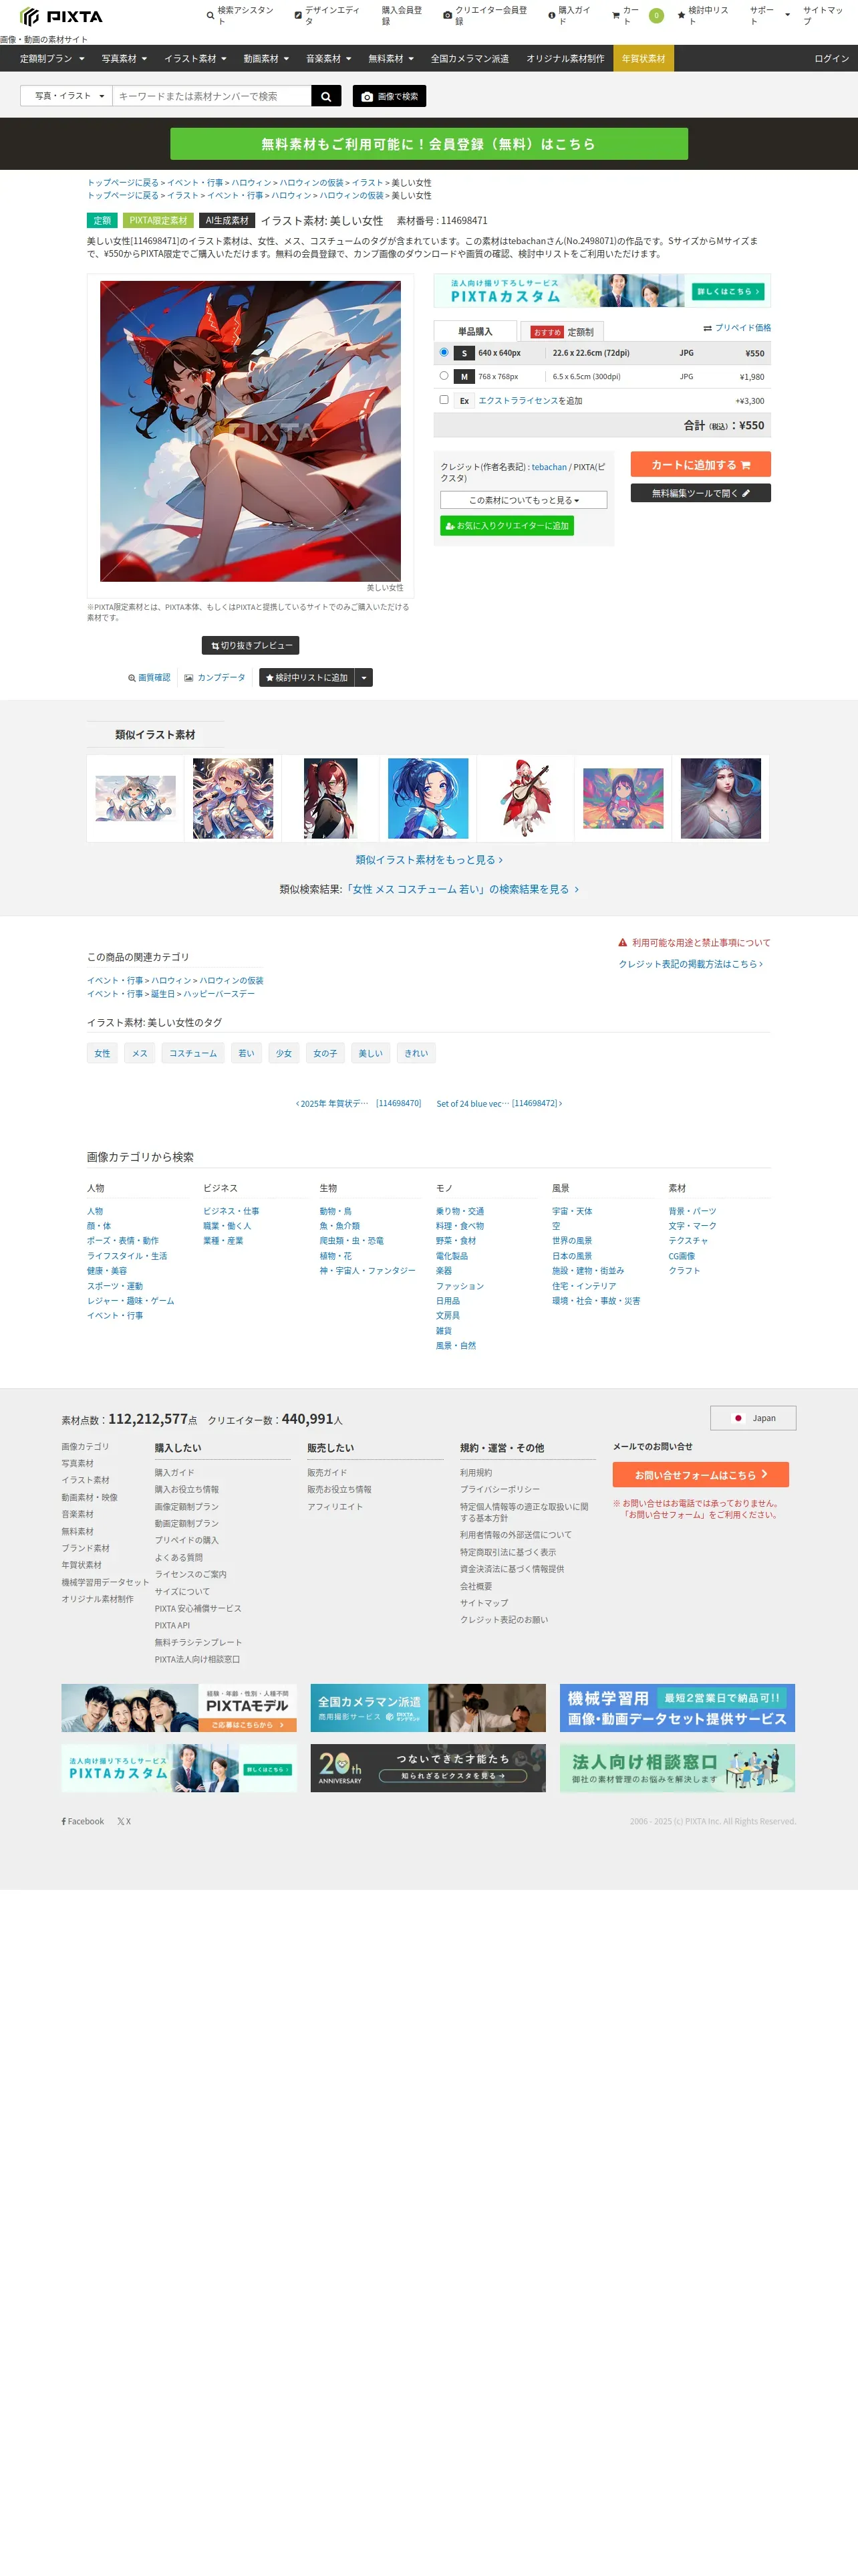Add to 検討中リスト with star button
The height and width of the screenshot is (2576, 858).
(307, 677)
